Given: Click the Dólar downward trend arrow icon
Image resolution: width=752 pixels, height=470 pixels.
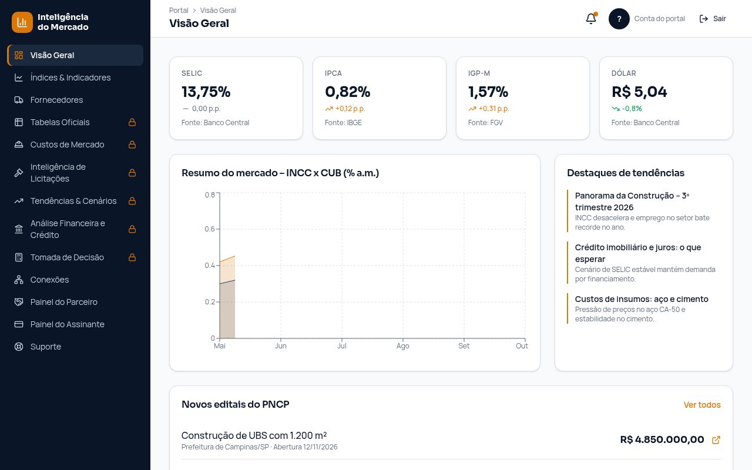Looking at the screenshot, I should coord(616,109).
